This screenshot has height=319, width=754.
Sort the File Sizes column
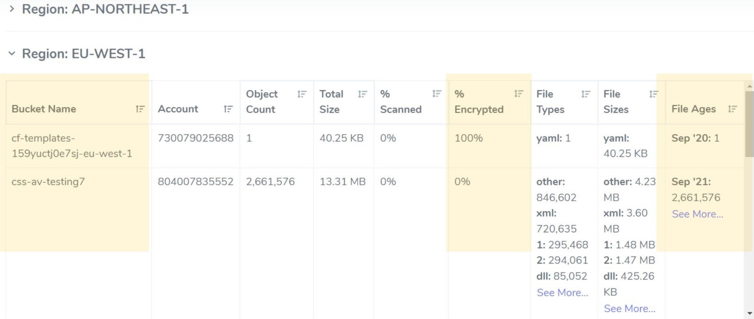coord(653,94)
